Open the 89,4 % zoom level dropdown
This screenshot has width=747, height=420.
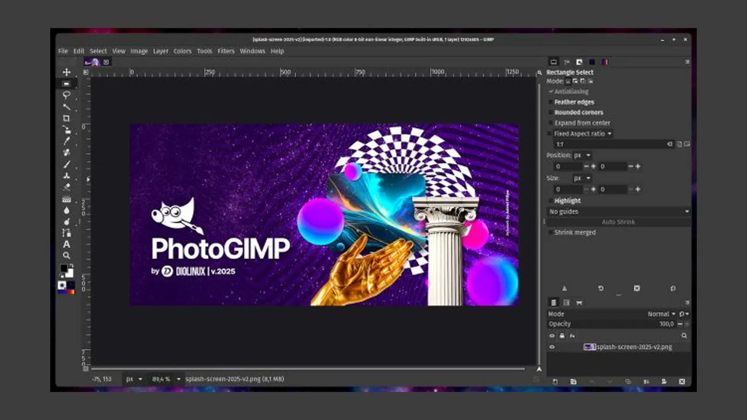tap(166, 379)
